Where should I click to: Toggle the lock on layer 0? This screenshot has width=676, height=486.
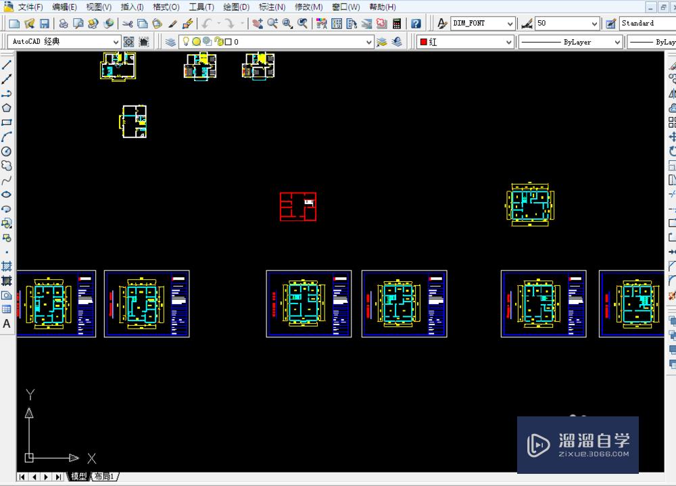(x=218, y=41)
